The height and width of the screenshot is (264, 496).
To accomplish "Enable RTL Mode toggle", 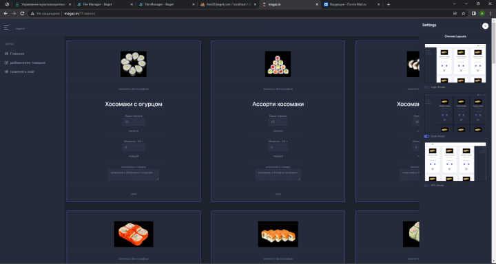I will point(426,186).
